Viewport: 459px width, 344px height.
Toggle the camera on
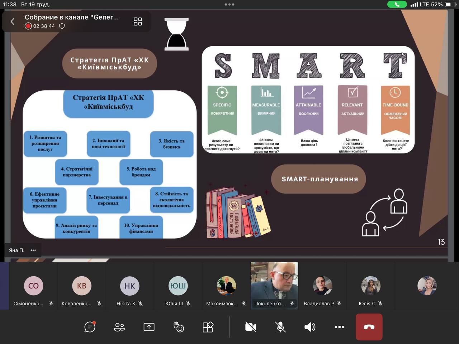click(x=250, y=327)
